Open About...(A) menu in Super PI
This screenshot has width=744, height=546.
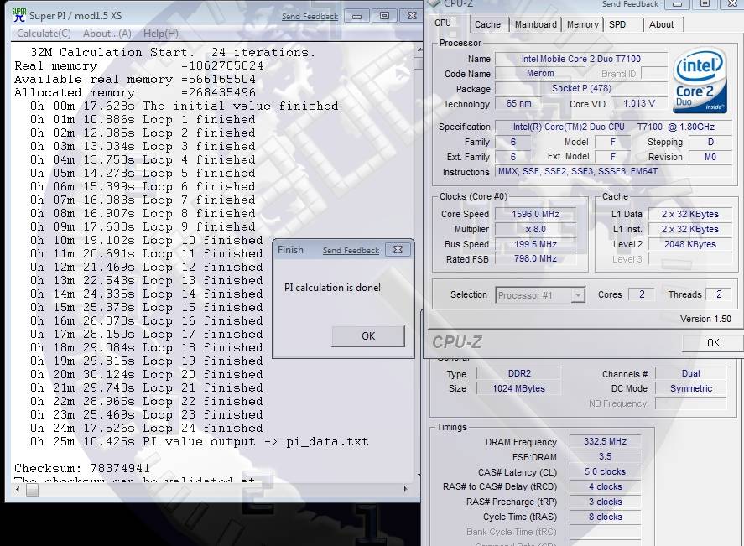pyautogui.click(x=107, y=34)
